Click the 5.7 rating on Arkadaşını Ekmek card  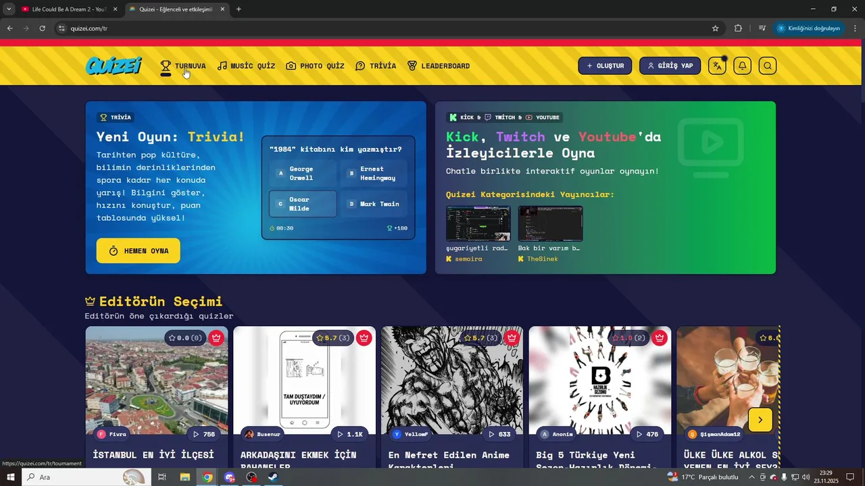click(333, 337)
